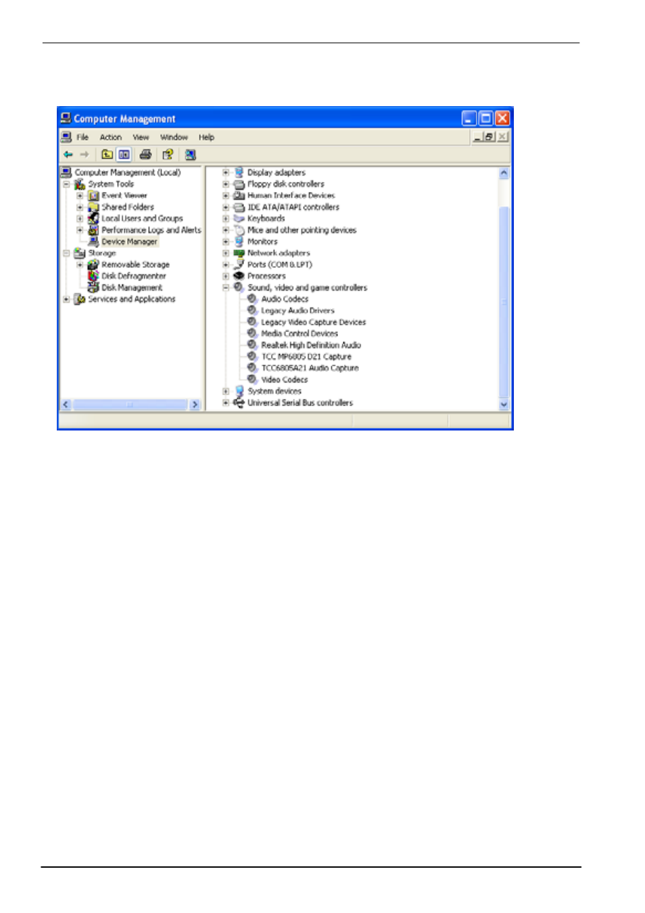This screenshot has height=913, width=645.
Task: Select 'Computer Management (Local)' root node
Action: coord(128,172)
